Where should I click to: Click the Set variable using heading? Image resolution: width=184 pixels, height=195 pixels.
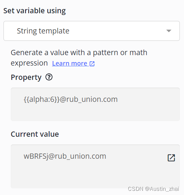click(x=34, y=11)
